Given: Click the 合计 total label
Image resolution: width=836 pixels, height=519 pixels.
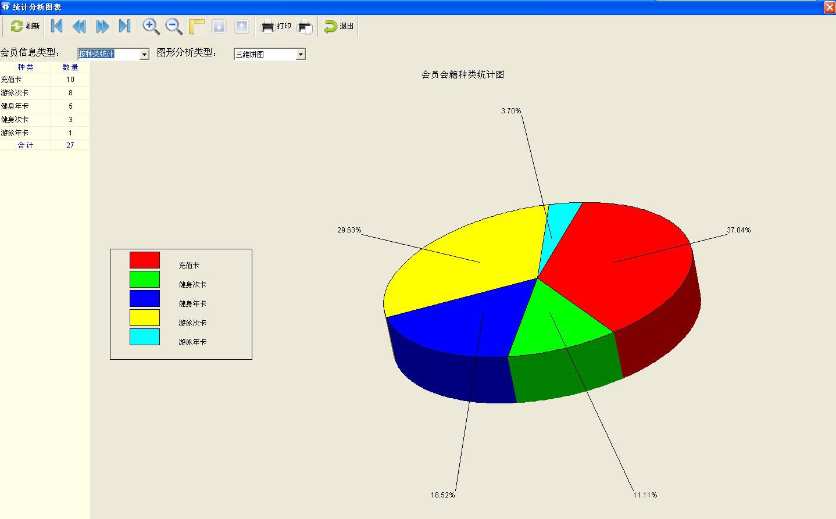Looking at the screenshot, I should [x=26, y=145].
